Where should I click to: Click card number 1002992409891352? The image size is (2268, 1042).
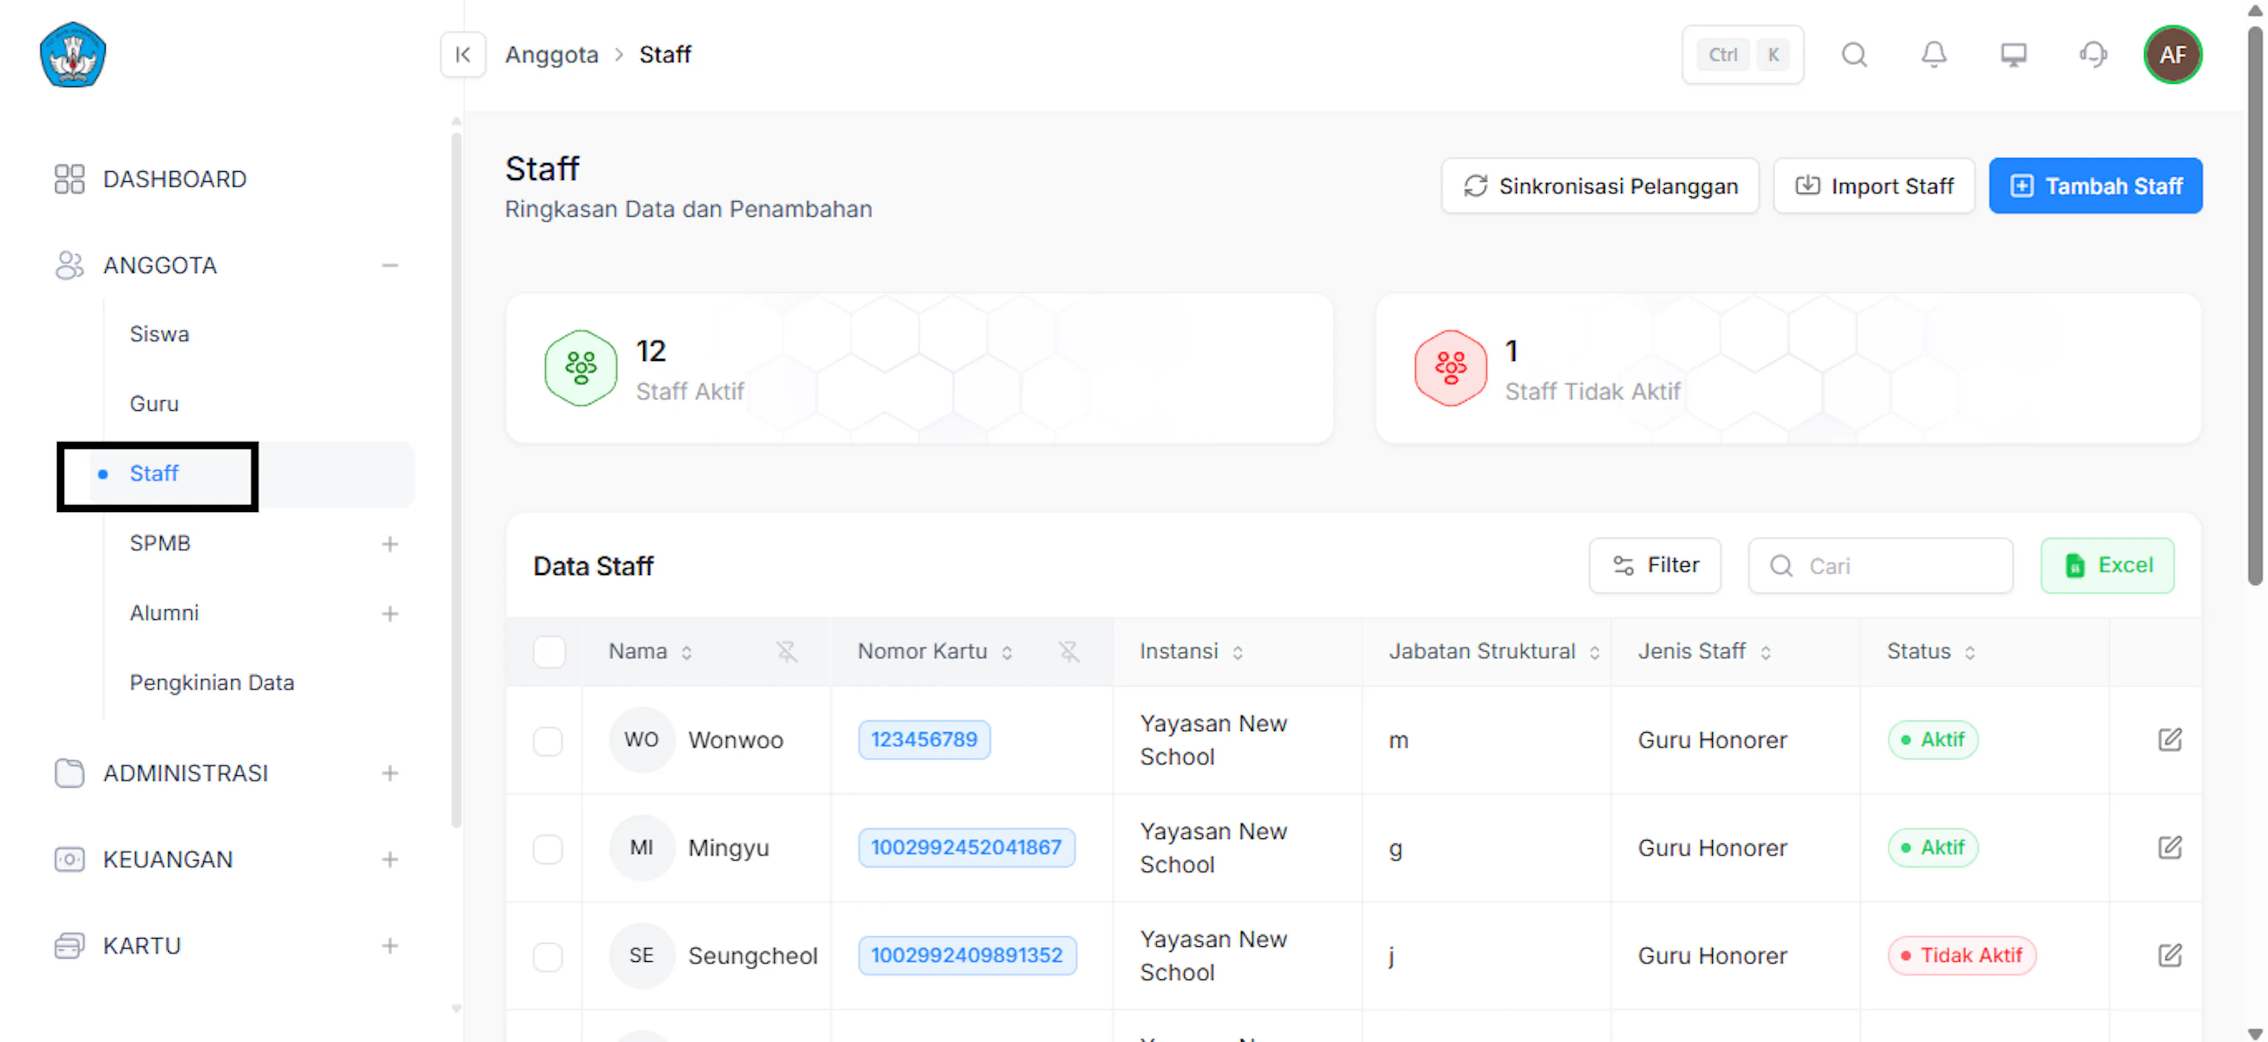(x=967, y=955)
